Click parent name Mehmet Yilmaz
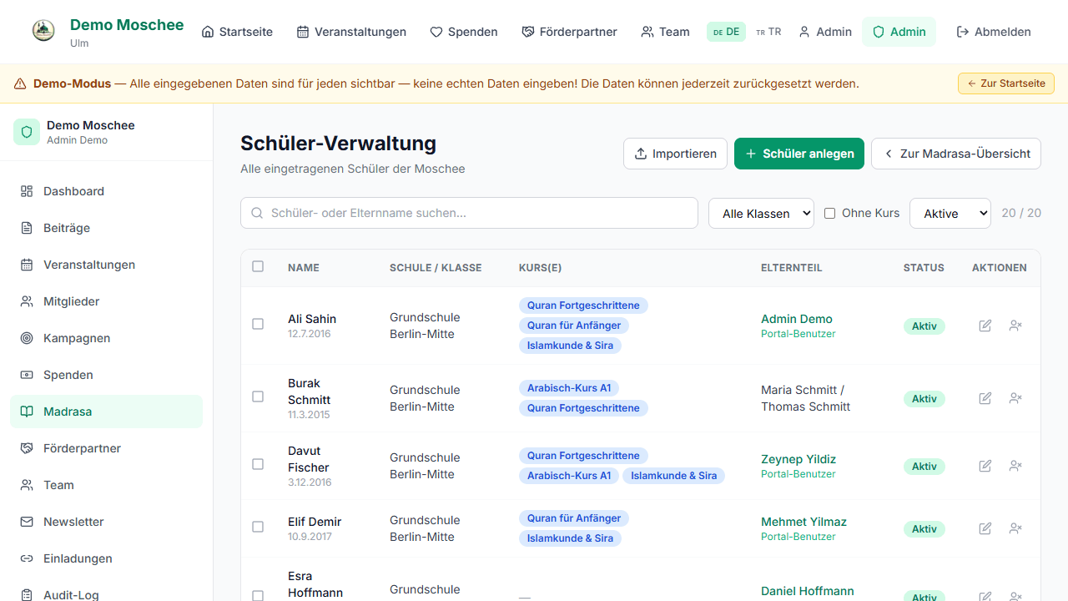The width and height of the screenshot is (1068, 601). click(x=804, y=522)
